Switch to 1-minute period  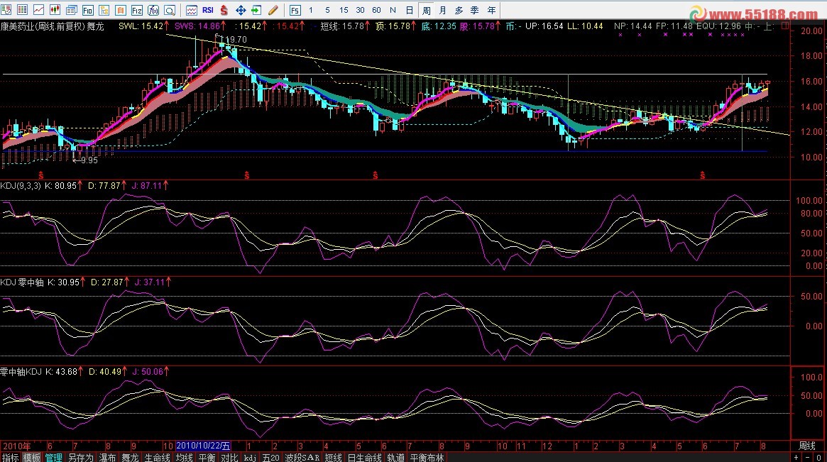[x=311, y=10]
